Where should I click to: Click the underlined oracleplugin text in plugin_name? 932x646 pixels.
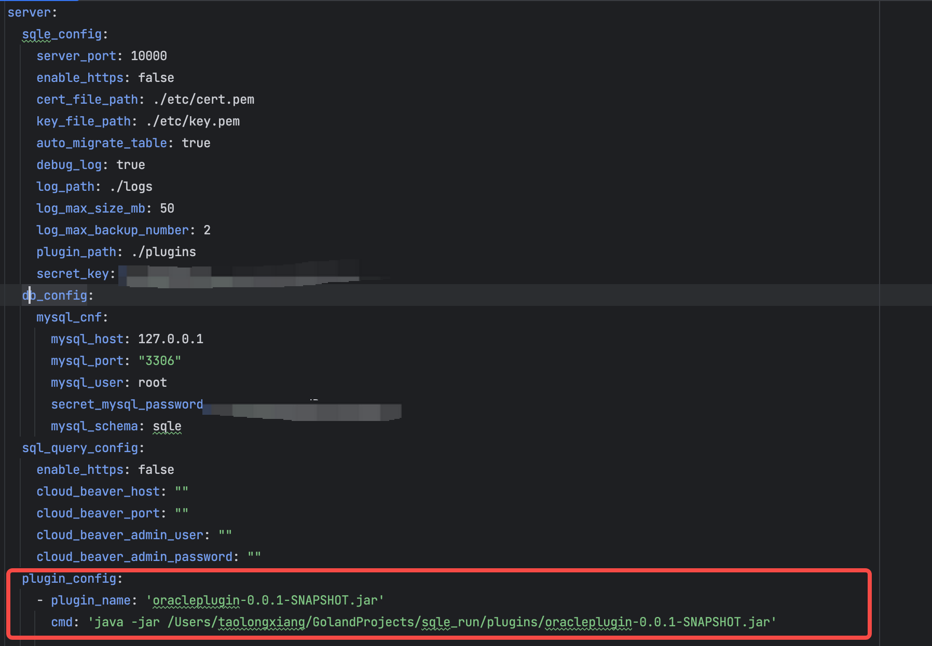[x=195, y=600]
